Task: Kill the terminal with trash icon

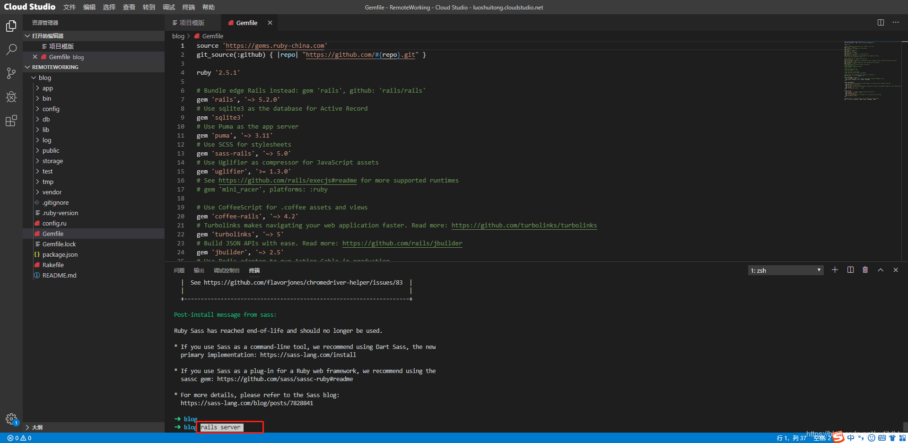Action: tap(865, 270)
